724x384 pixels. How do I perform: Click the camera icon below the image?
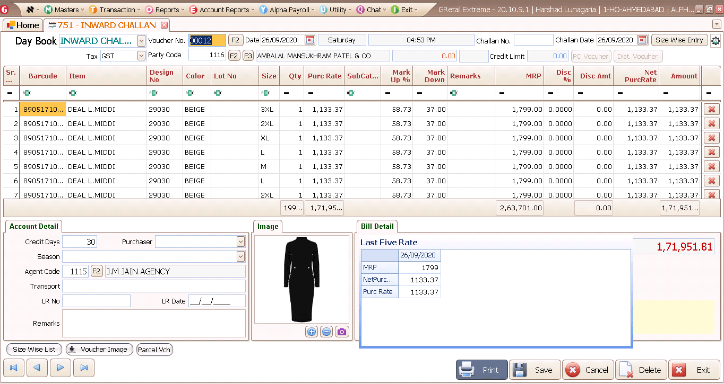pos(342,332)
